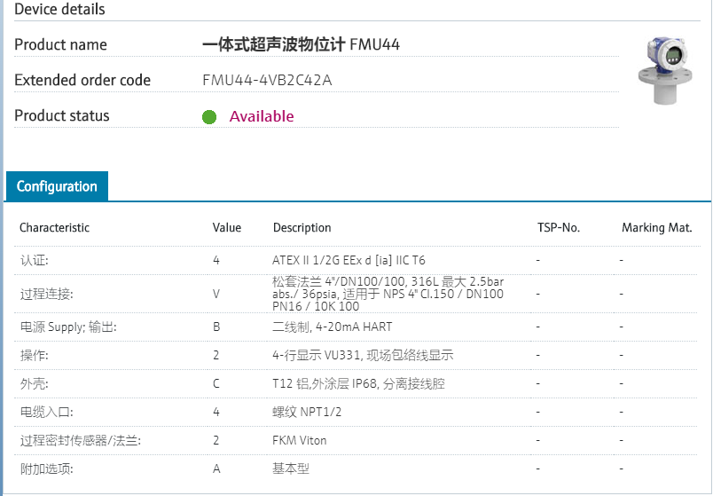Click the ATEX II 1/2G description text

click(x=349, y=261)
